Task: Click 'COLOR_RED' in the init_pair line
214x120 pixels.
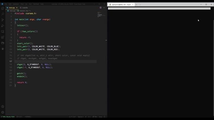Action: tap(52, 49)
